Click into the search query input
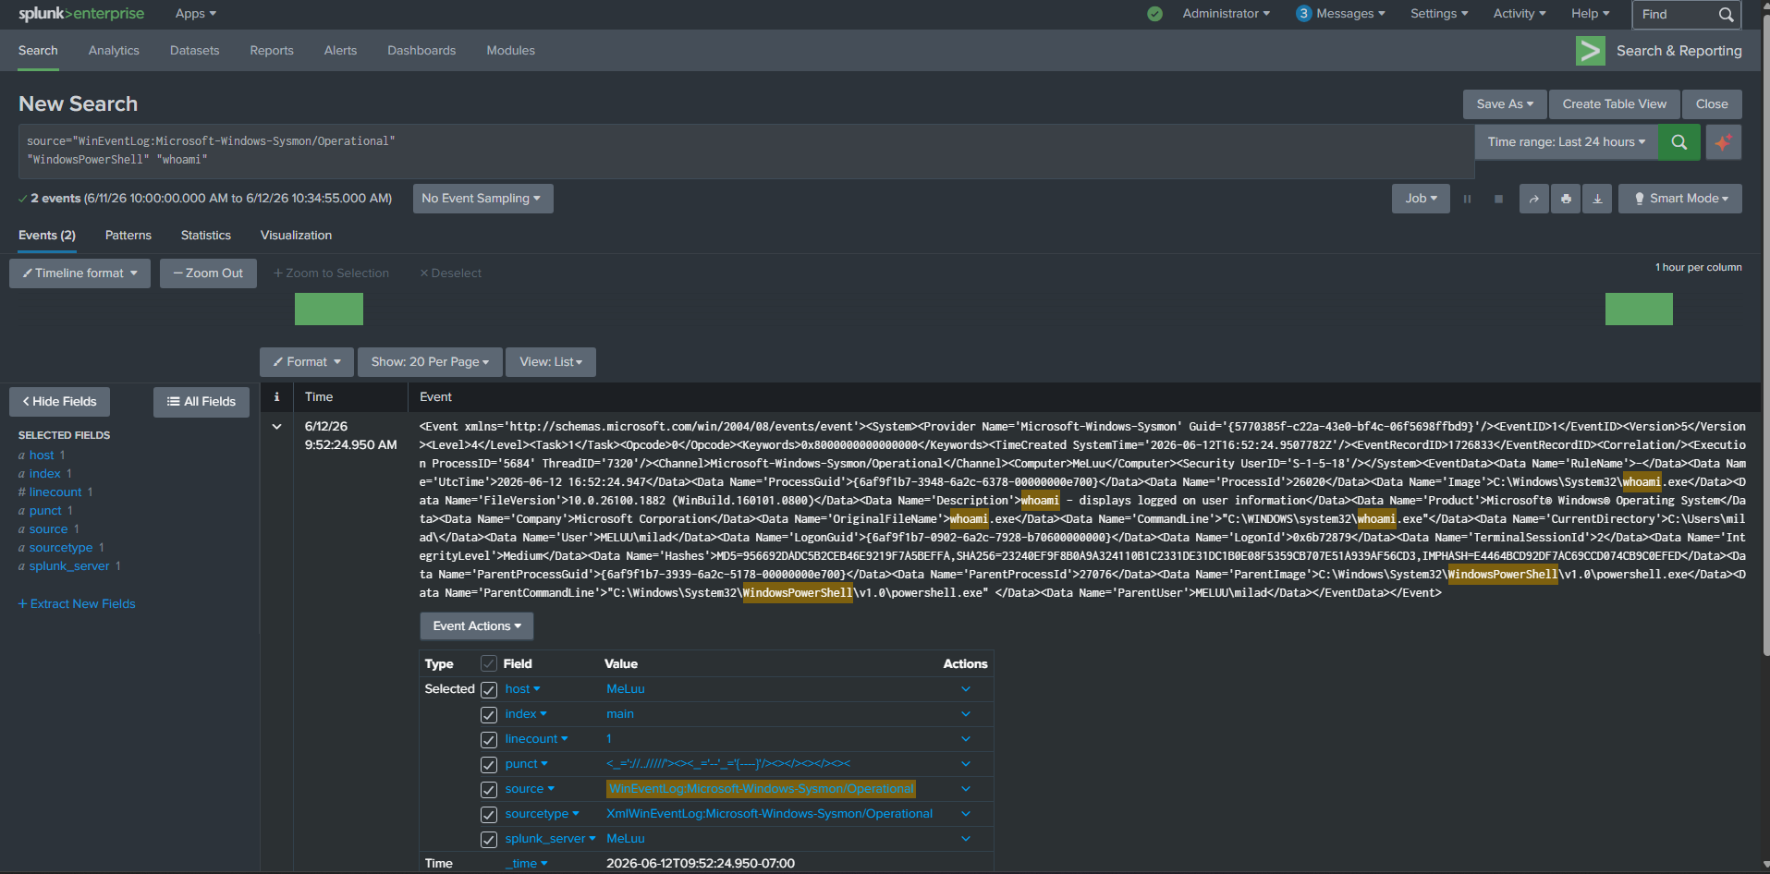Image resolution: width=1770 pixels, height=874 pixels. pyautogui.click(x=746, y=151)
